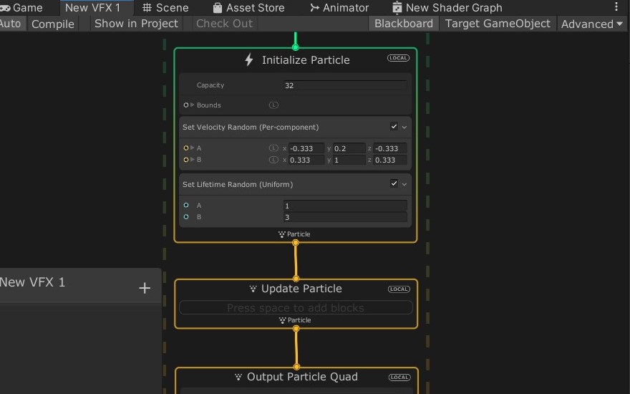This screenshot has height=394, width=630.
Task: Click LOCAL badge on Output Particle Quad
Action: (x=399, y=377)
